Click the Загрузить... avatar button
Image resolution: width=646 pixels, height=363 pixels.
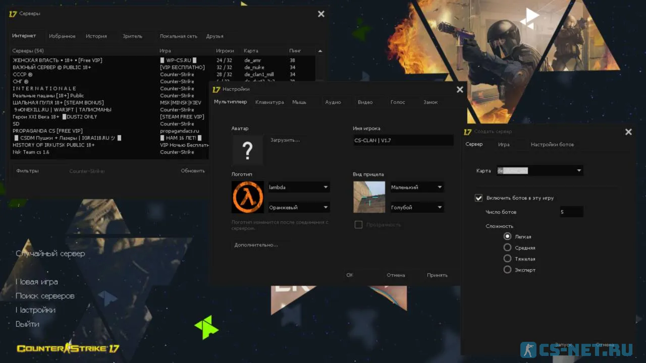[x=285, y=140]
